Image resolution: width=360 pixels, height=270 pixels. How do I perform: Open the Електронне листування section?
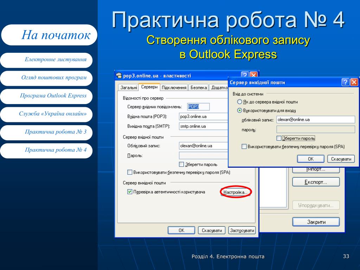coord(46,60)
